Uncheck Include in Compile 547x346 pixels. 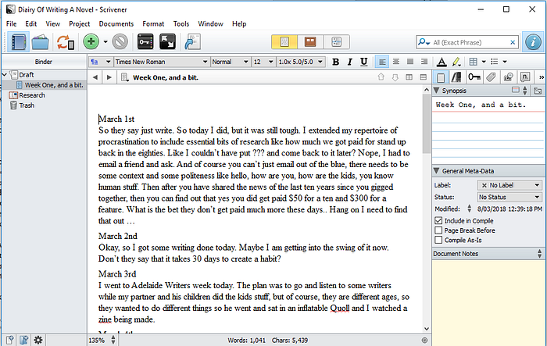[x=438, y=220]
